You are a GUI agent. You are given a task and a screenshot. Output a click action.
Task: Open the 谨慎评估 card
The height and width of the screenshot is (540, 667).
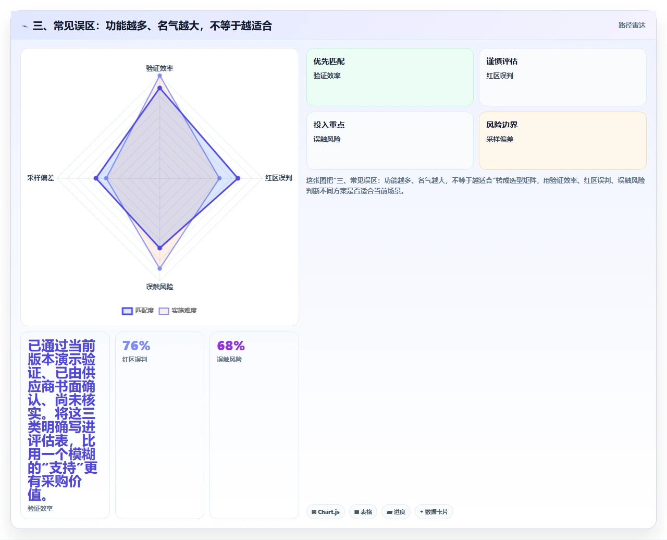point(563,77)
